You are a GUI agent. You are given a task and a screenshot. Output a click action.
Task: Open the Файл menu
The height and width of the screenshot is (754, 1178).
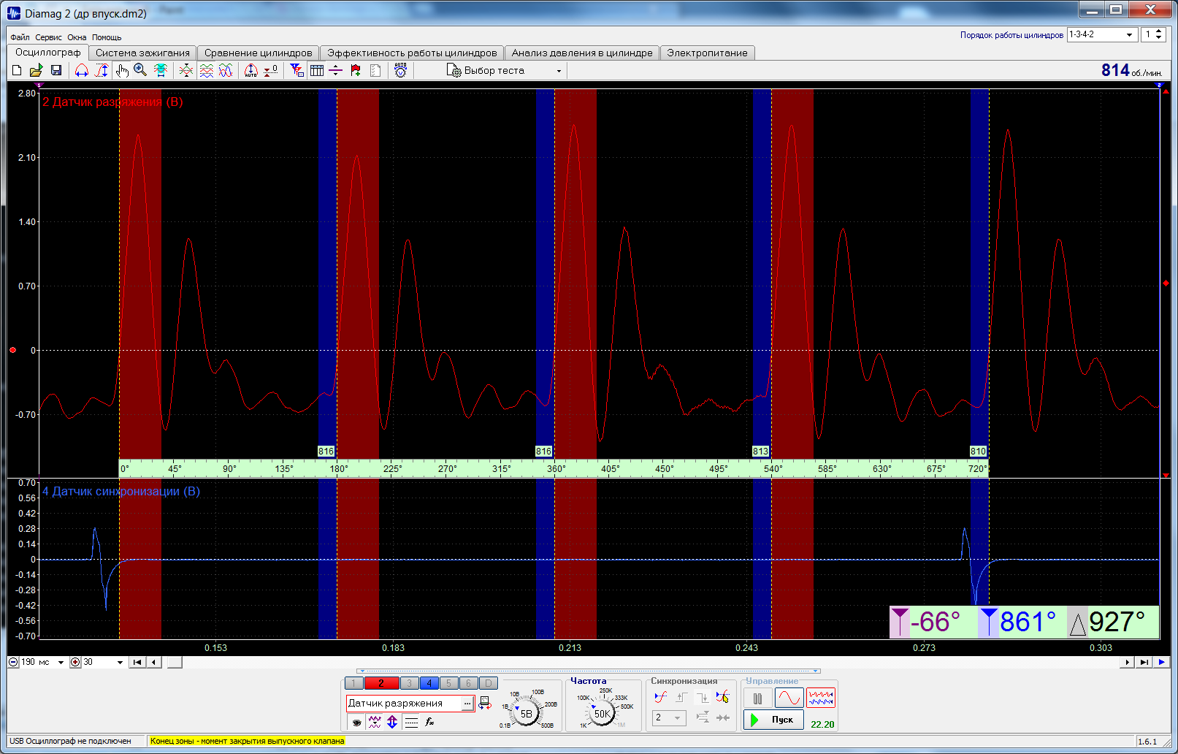pyautogui.click(x=20, y=37)
